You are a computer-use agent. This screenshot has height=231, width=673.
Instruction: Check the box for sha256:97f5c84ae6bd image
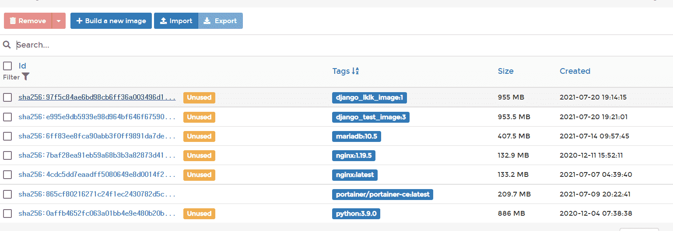[x=7, y=97]
